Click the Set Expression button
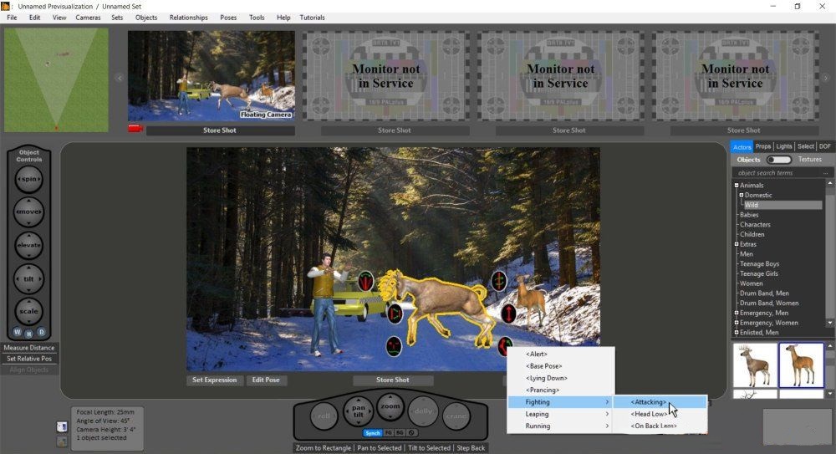836x454 pixels. (x=214, y=380)
